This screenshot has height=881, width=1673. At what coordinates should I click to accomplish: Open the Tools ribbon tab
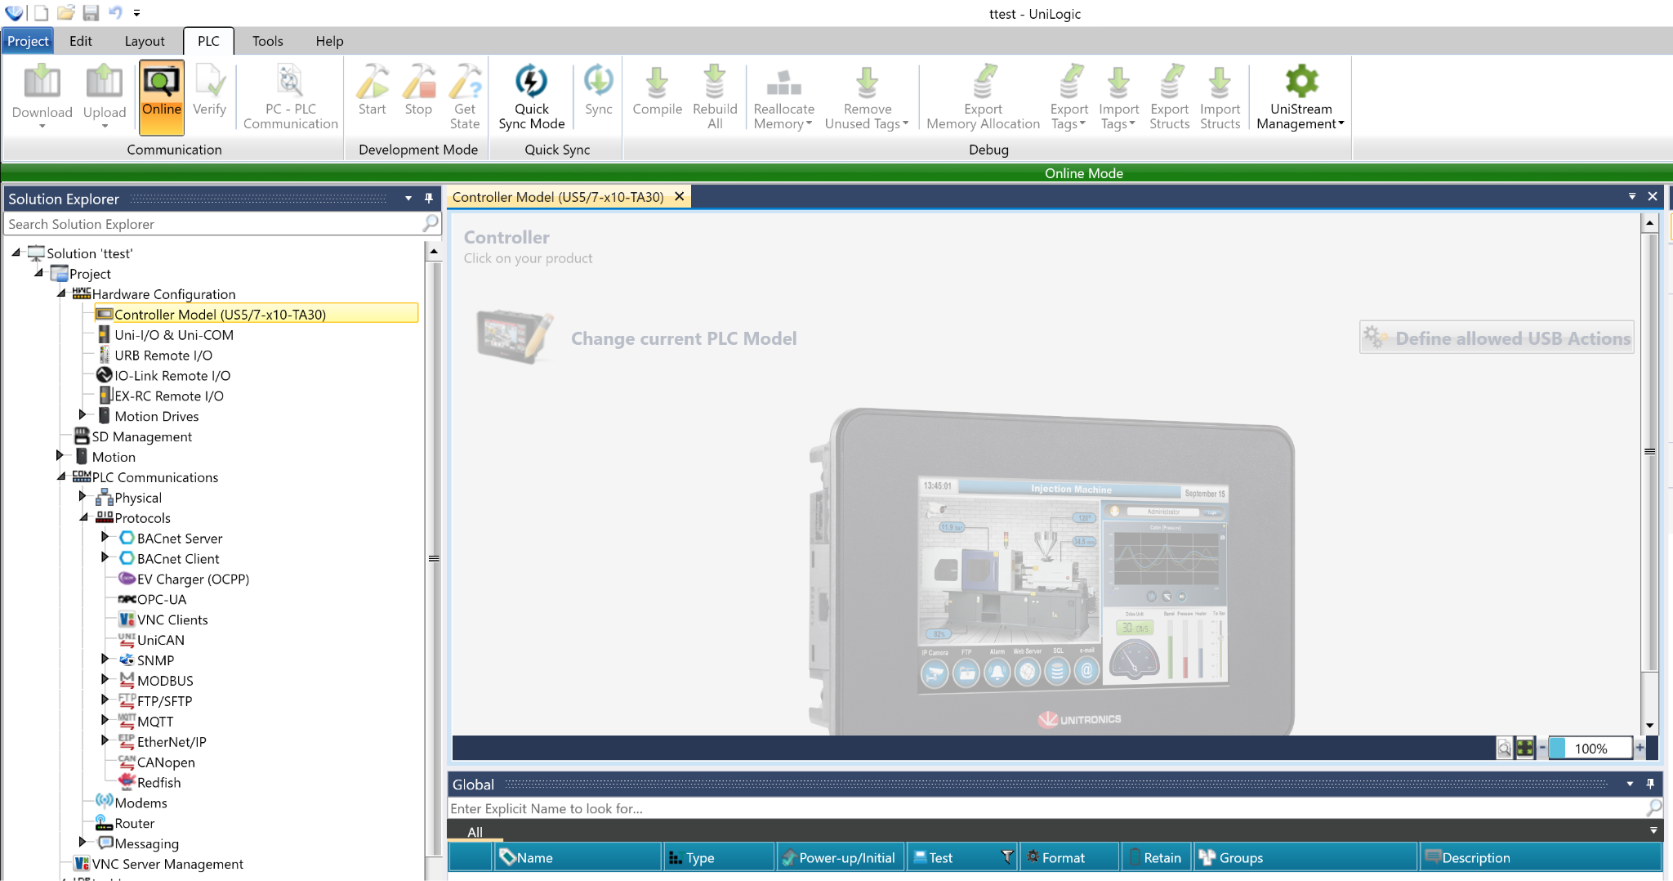(267, 41)
